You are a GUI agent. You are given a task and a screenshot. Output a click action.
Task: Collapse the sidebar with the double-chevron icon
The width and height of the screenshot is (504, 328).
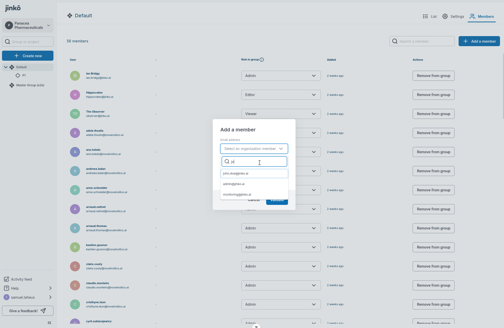[49, 323]
